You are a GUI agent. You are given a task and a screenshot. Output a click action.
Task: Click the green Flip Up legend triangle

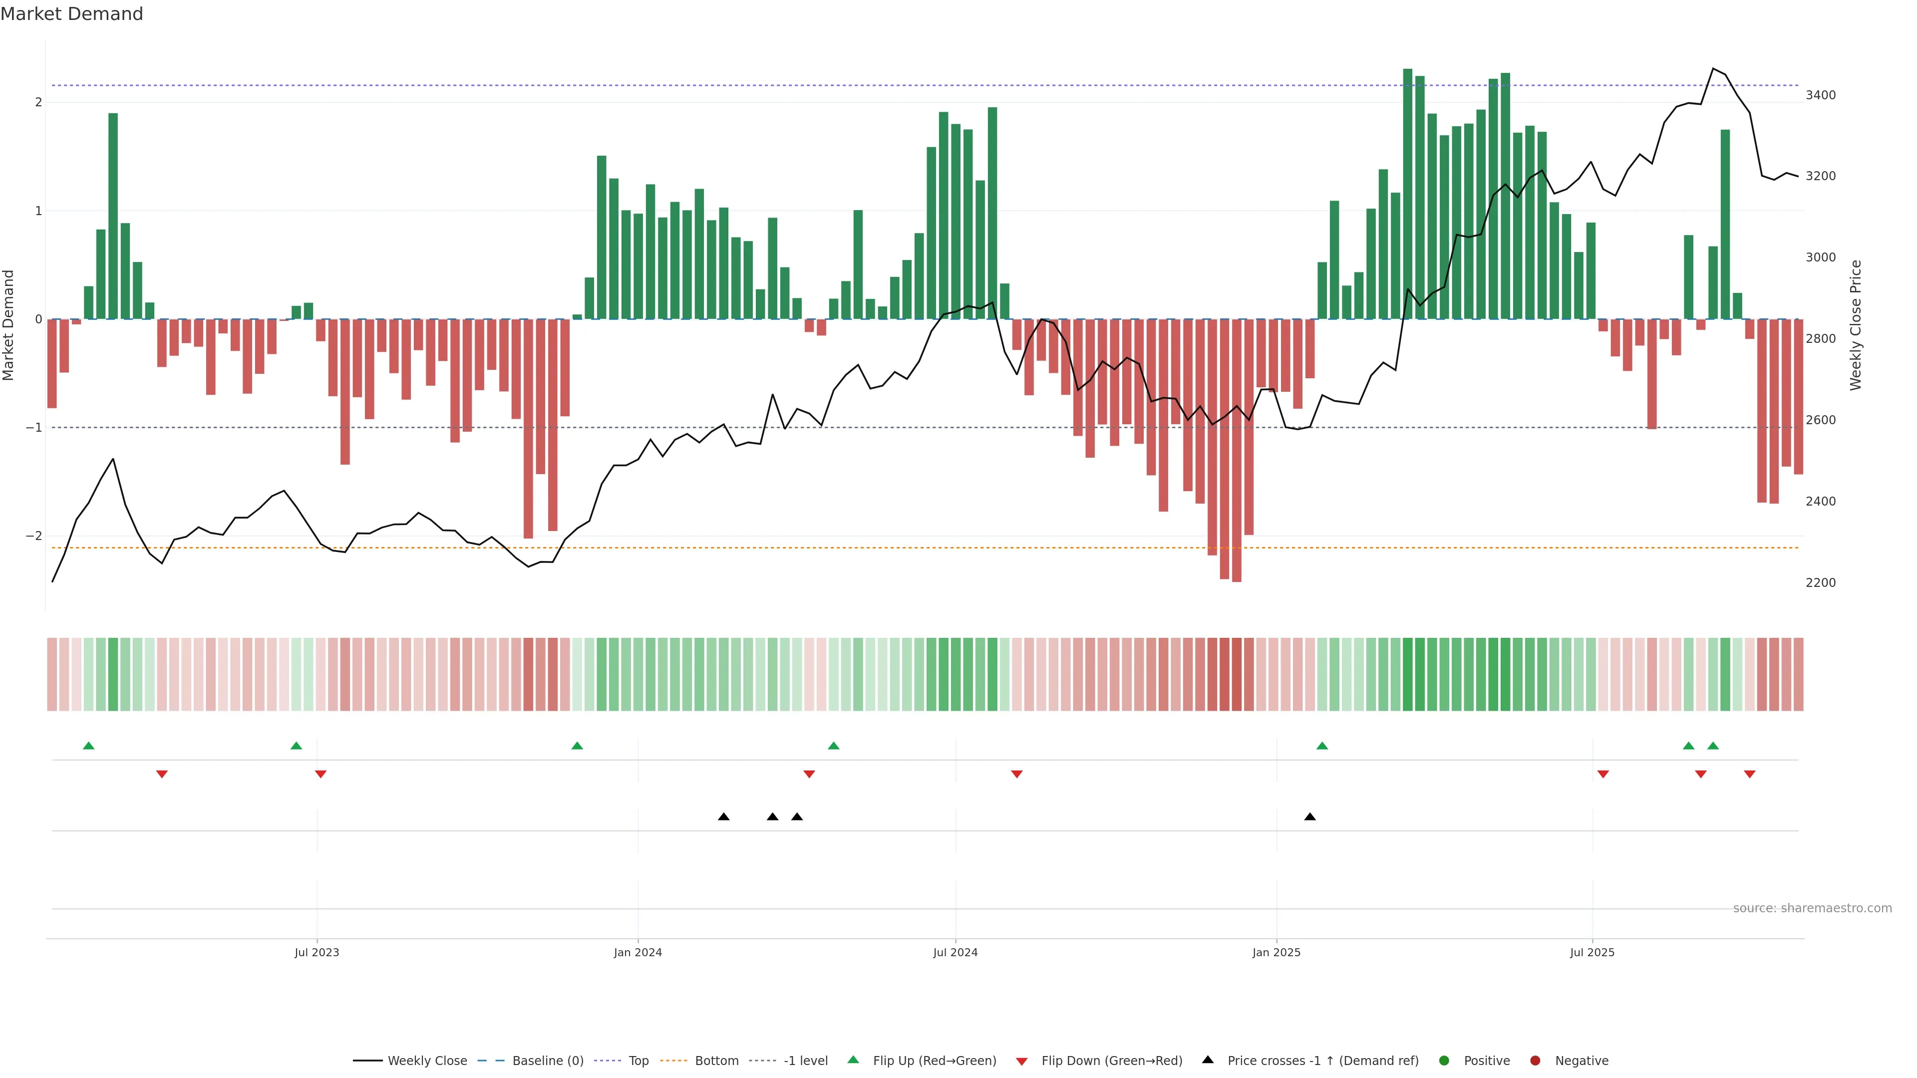point(854,1060)
